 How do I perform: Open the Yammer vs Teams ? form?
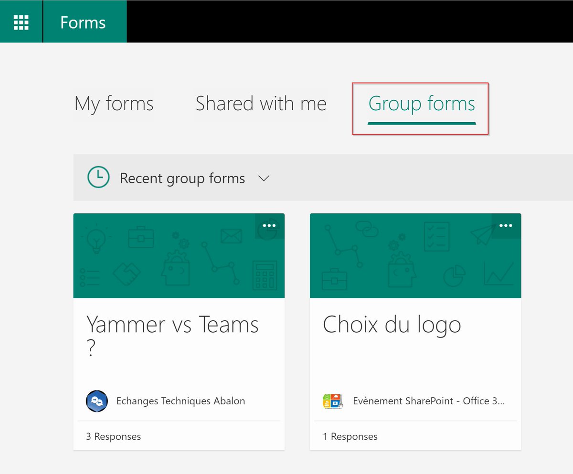coord(172,336)
